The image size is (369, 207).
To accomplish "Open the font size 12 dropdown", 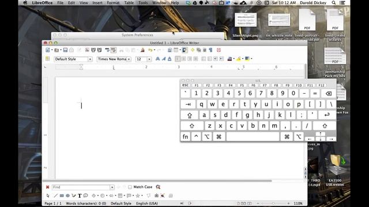I will [x=149, y=59].
